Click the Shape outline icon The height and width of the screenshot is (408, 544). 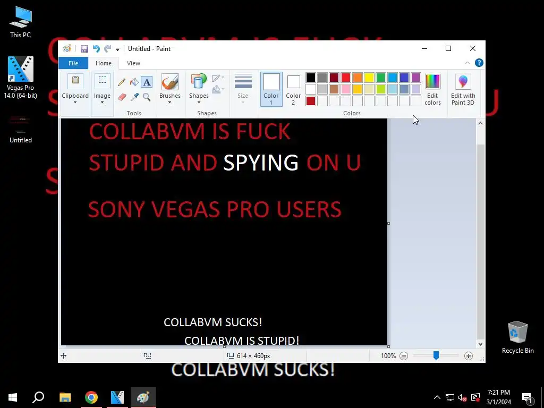pos(217,78)
